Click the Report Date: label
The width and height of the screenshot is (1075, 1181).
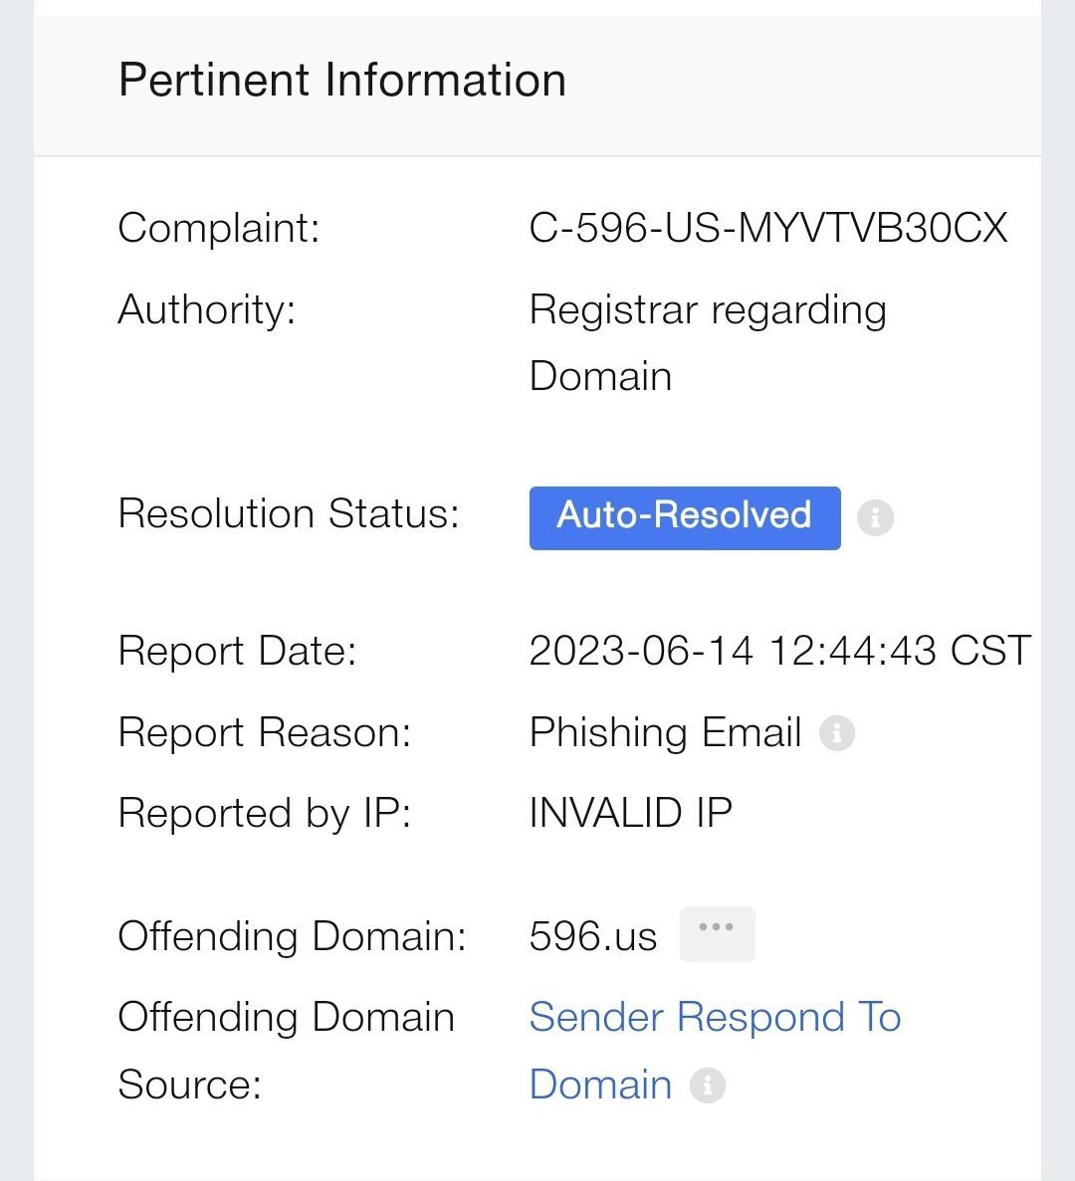coord(237,652)
